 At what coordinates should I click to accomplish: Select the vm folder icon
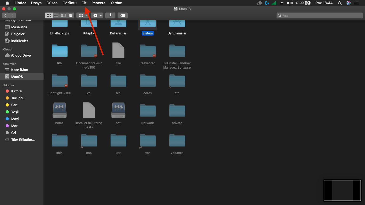coord(59,51)
